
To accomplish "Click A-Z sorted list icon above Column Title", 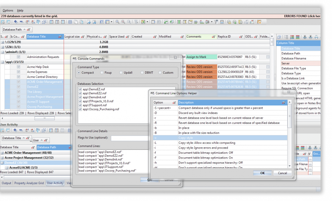I will click(292, 37).
